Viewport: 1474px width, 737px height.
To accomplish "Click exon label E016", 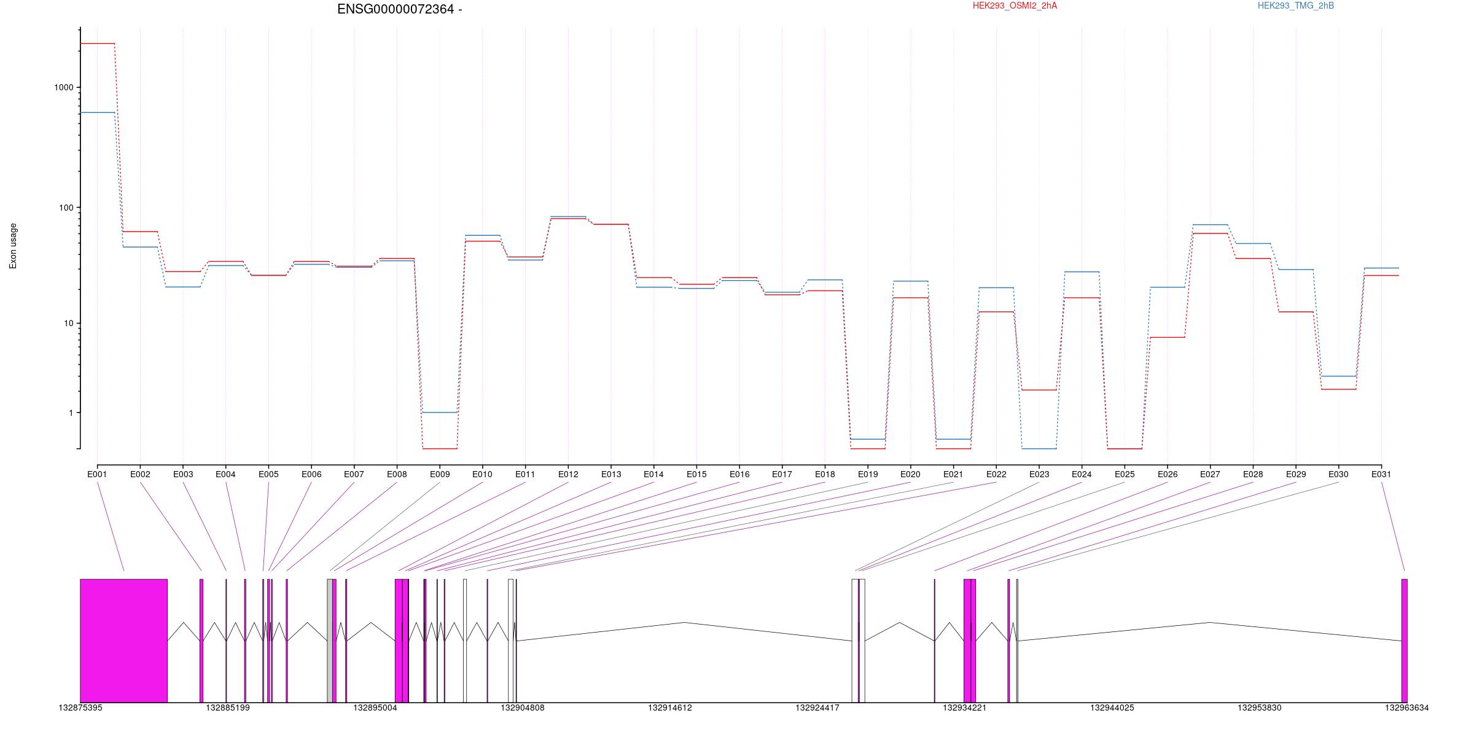I will (x=739, y=474).
